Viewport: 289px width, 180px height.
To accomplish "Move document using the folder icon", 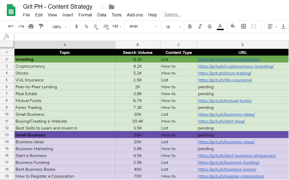I will pyautogui.click(x=111, y=7).
